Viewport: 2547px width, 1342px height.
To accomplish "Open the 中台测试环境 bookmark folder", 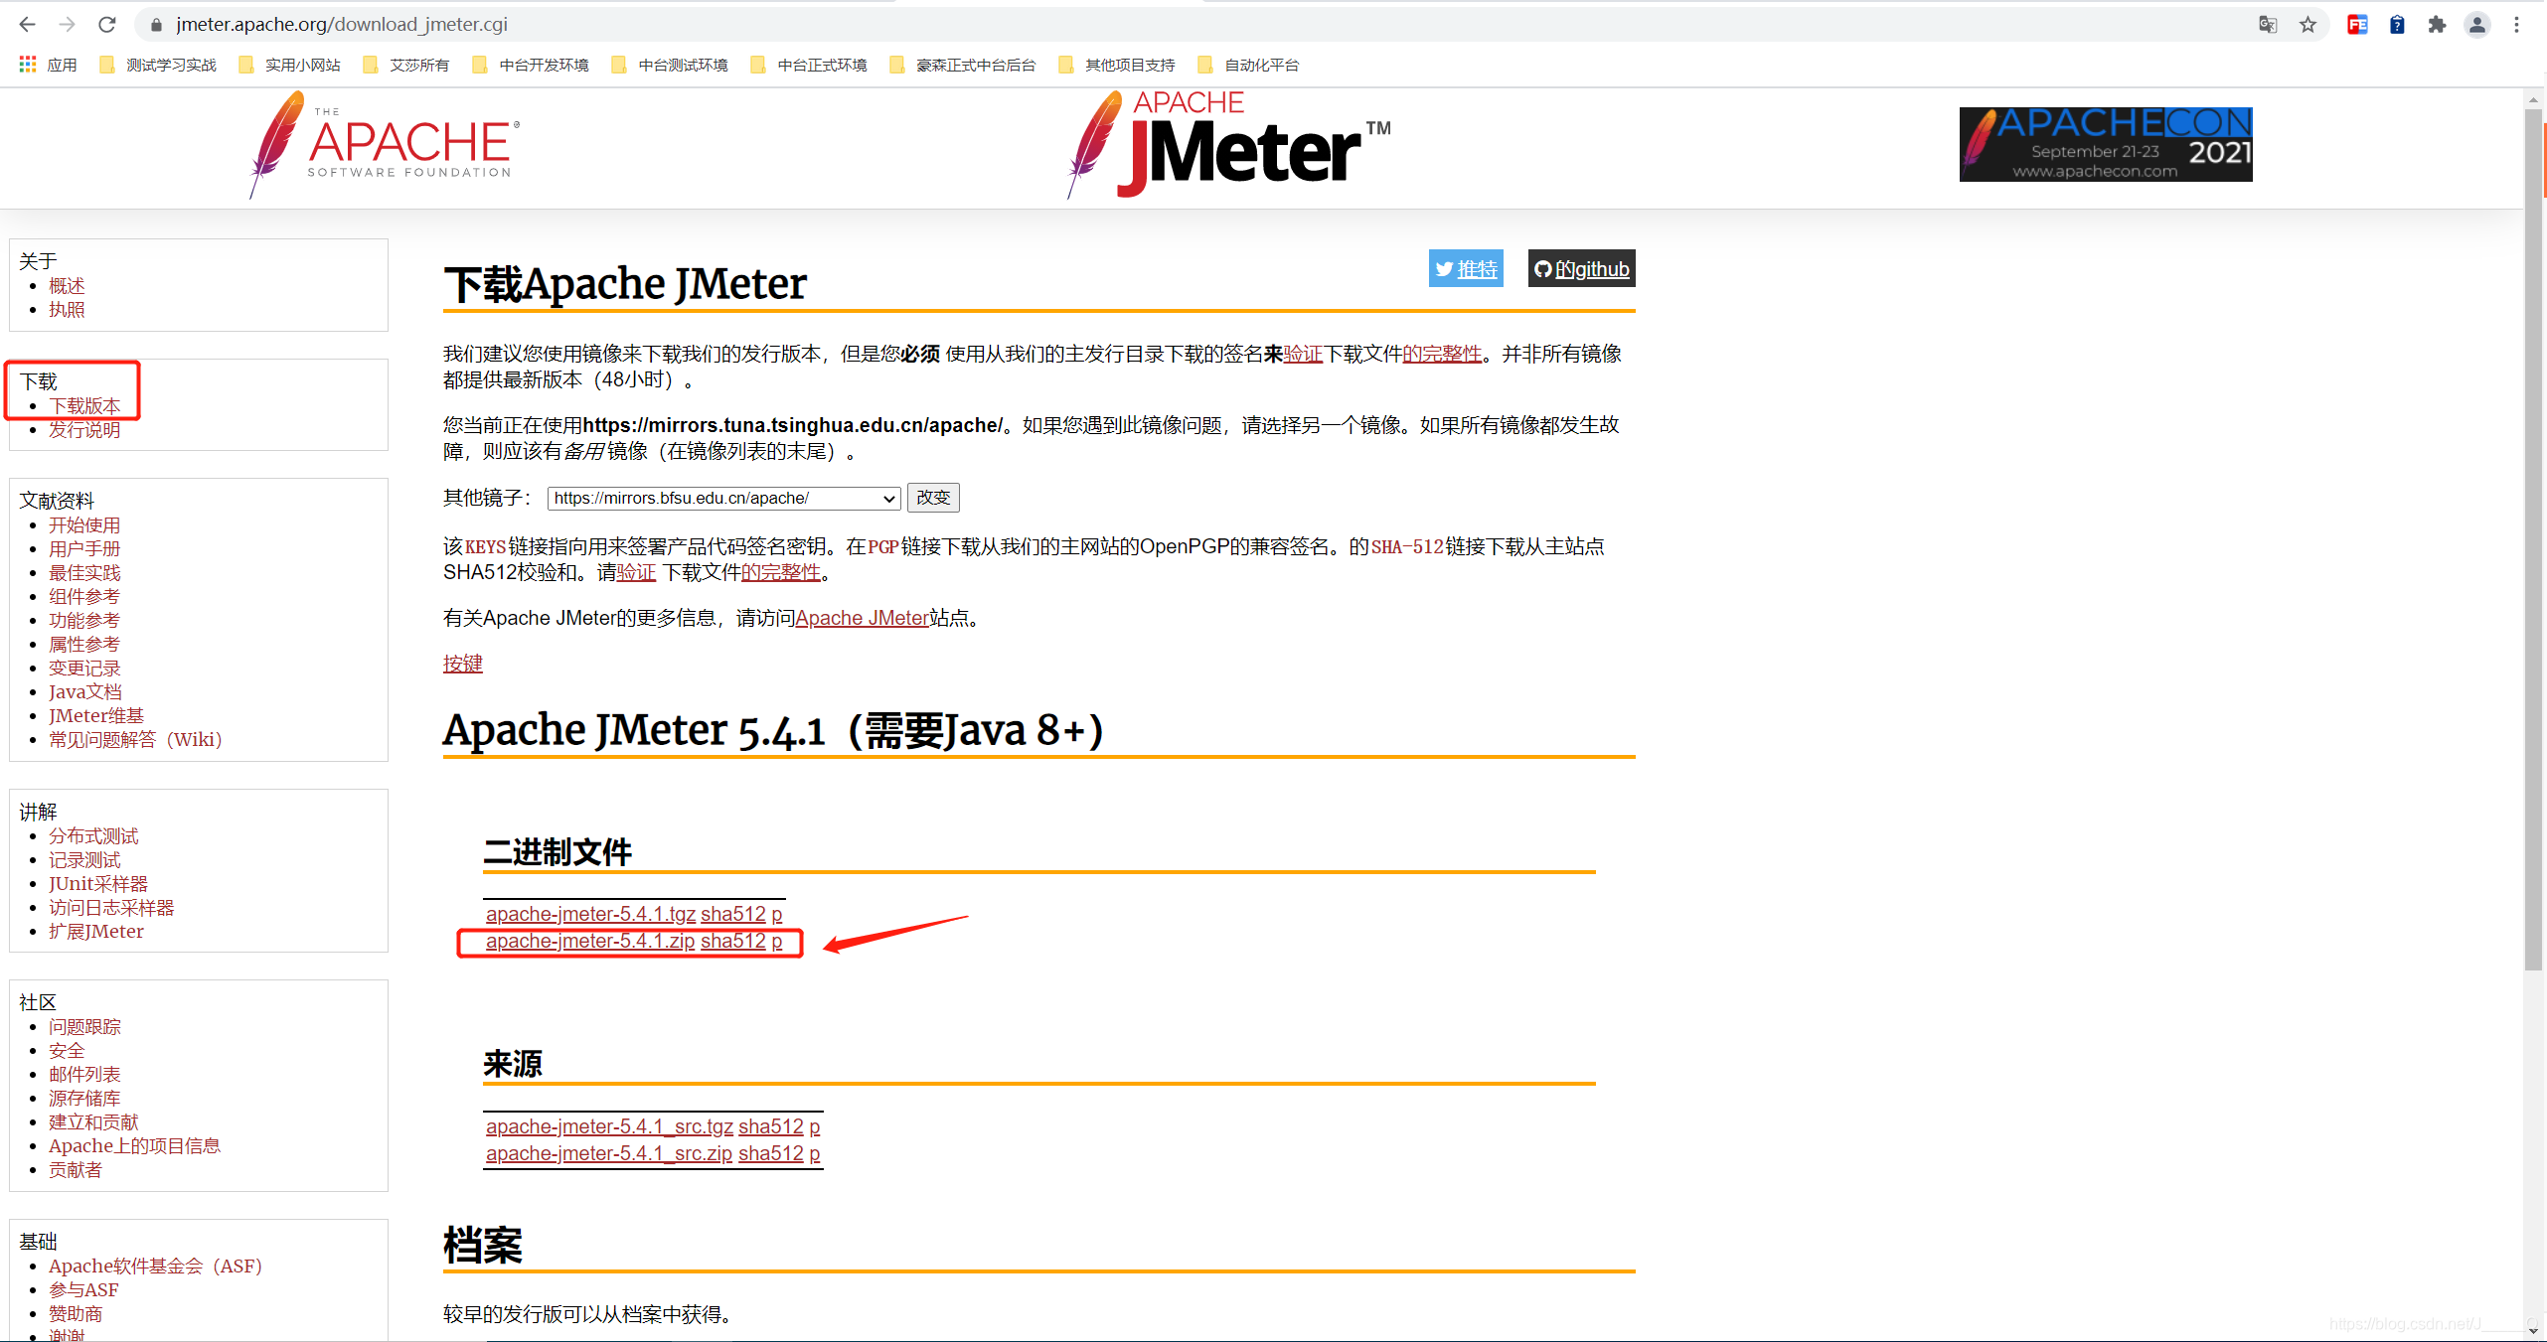I will click(x=670, y=65).
